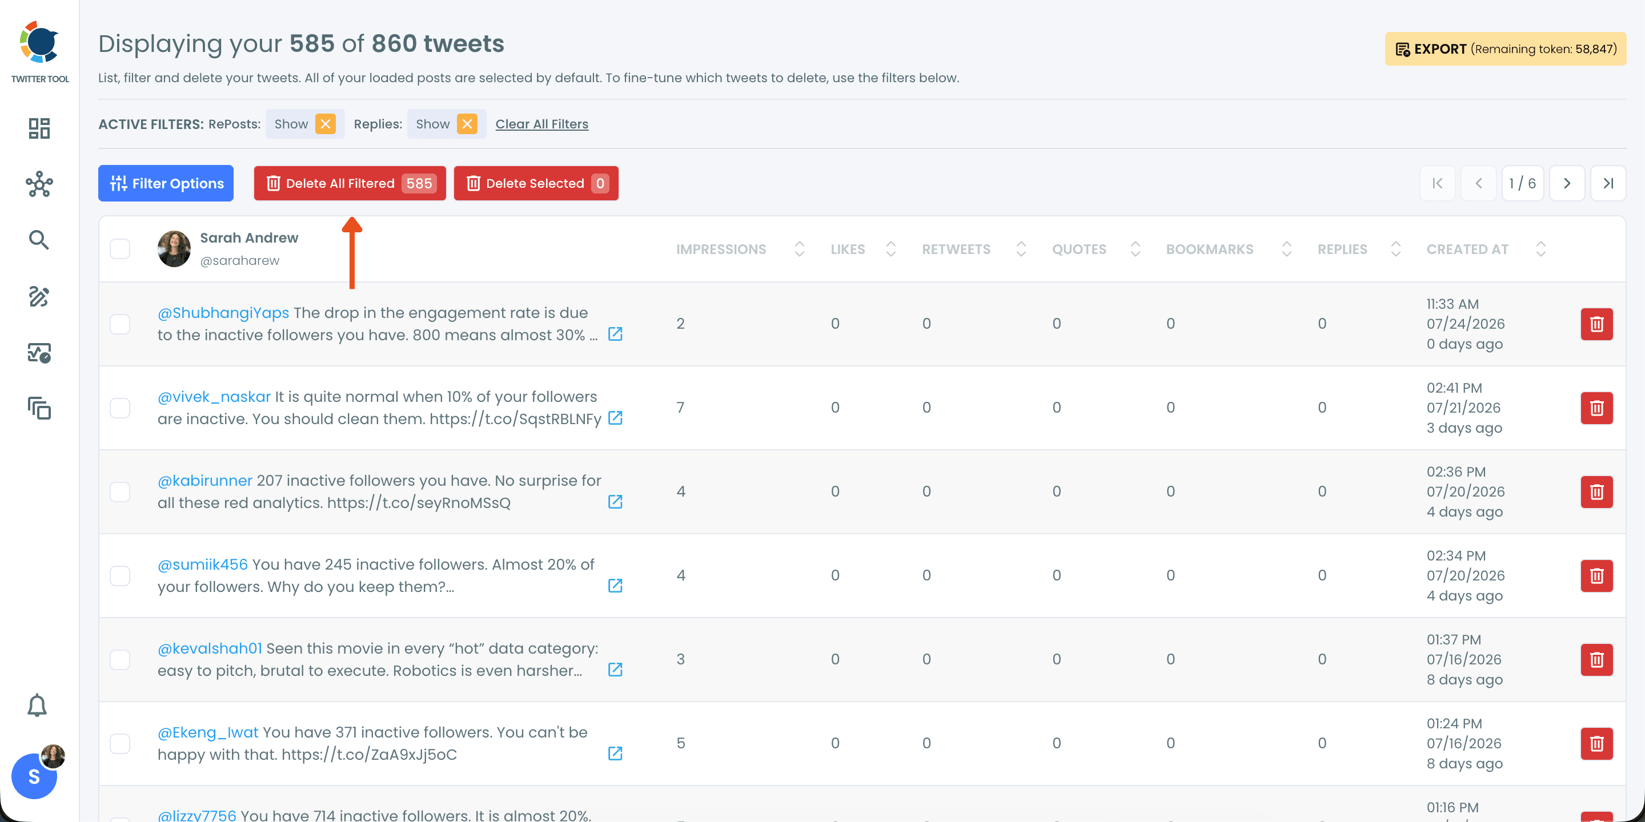The height and width of the screenshot is (822, 1645).
Task: Delete the @kabirunner tweet with trash icon
Action: click(1596, 492)
